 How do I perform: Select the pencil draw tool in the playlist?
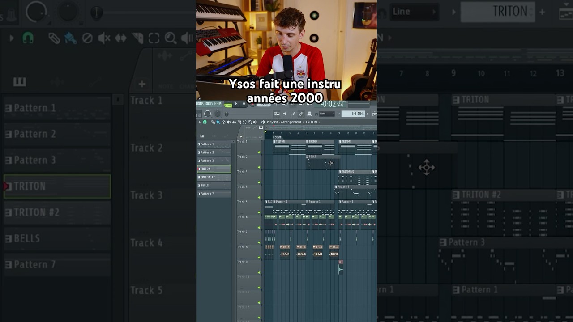(x=213, y=122)
